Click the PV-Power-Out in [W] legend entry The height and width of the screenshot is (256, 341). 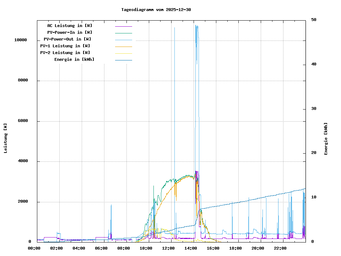(x=67, y=39)
